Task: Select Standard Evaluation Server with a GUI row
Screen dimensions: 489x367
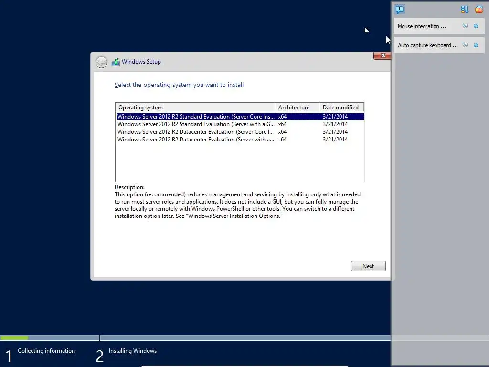Action: (x=240, y=124)
